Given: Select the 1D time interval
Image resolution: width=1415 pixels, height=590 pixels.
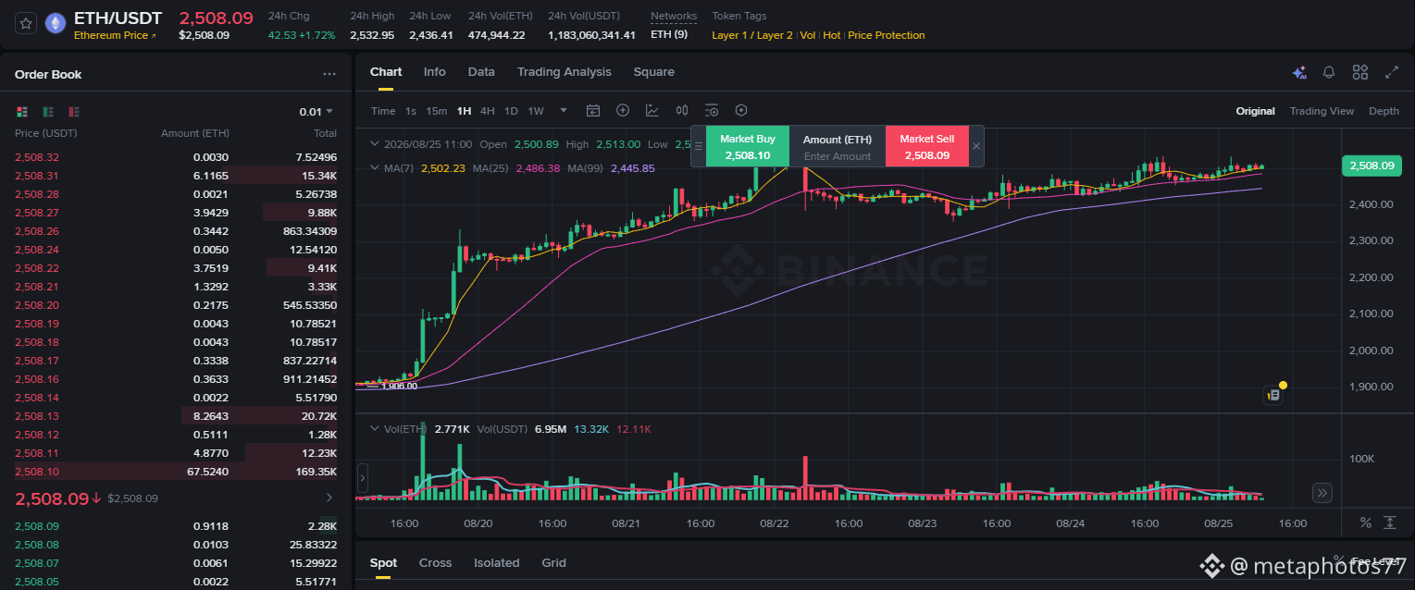Looking at the screenshot, I should click(511, 111).
